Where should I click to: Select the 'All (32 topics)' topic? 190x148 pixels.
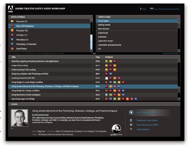[x=137, y=21]
